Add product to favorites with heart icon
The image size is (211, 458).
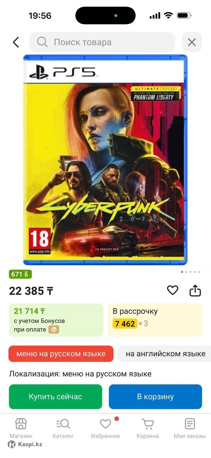(173, 290)
